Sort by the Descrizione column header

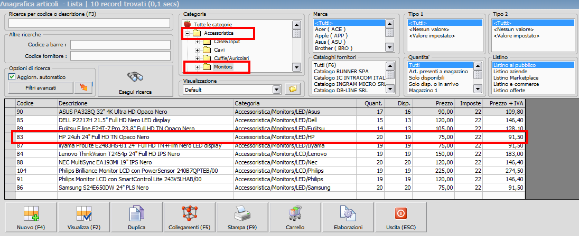pyautogui.click(x=145, y=103)
